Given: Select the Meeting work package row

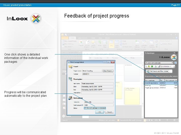Looking at the screenshot, I should point(161,85).
